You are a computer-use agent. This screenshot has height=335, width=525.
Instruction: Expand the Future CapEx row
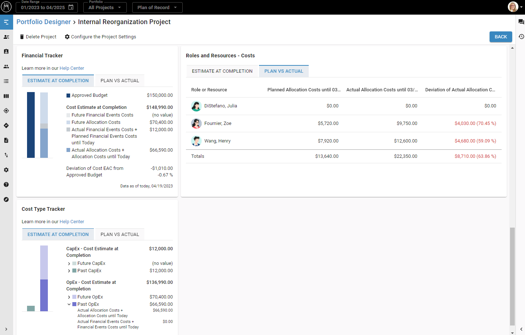pyautogui.click(x=69, y=263)
